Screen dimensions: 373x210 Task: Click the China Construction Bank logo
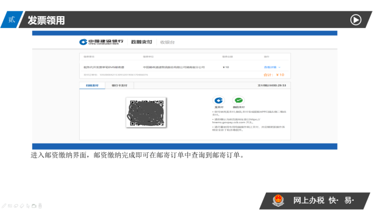click(x=101, y=42)
